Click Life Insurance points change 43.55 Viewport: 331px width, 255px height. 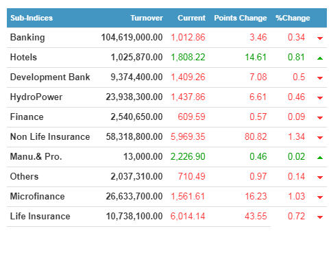point(256,217)
